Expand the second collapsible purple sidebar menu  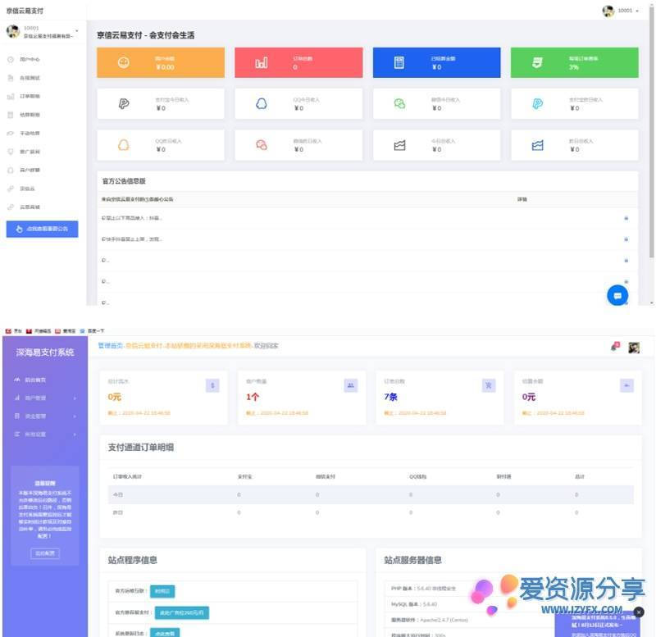[x=45, y=416]
